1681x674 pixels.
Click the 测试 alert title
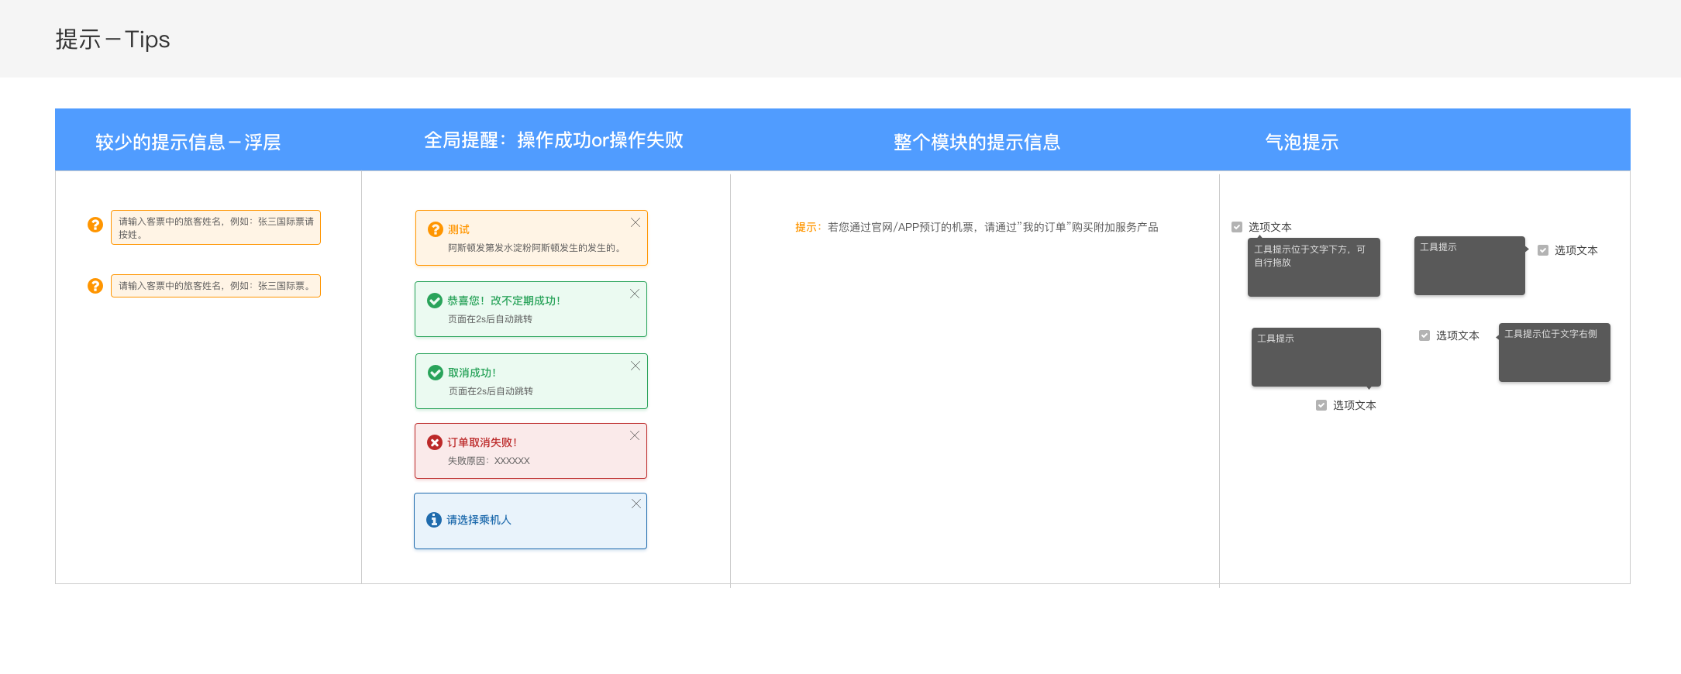pos(459,229)
